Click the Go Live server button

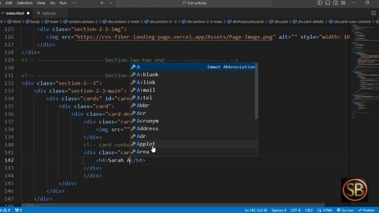click(x=345, y=210)
